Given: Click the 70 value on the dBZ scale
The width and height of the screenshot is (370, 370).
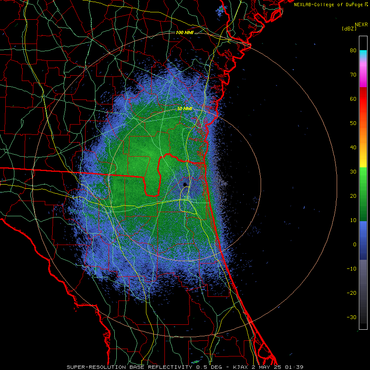Looking at the screenshot, I should [x=353, y=74].
